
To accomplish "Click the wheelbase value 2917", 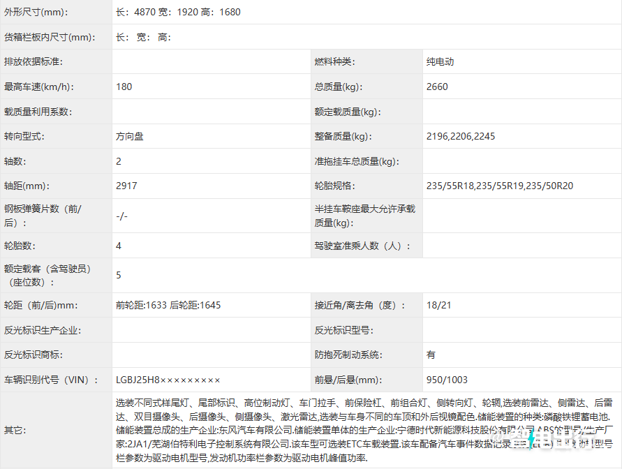I will pyautogui.click(x=126, y=186).
